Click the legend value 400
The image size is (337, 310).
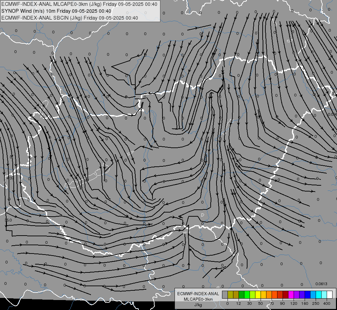(x=327, y=303)
